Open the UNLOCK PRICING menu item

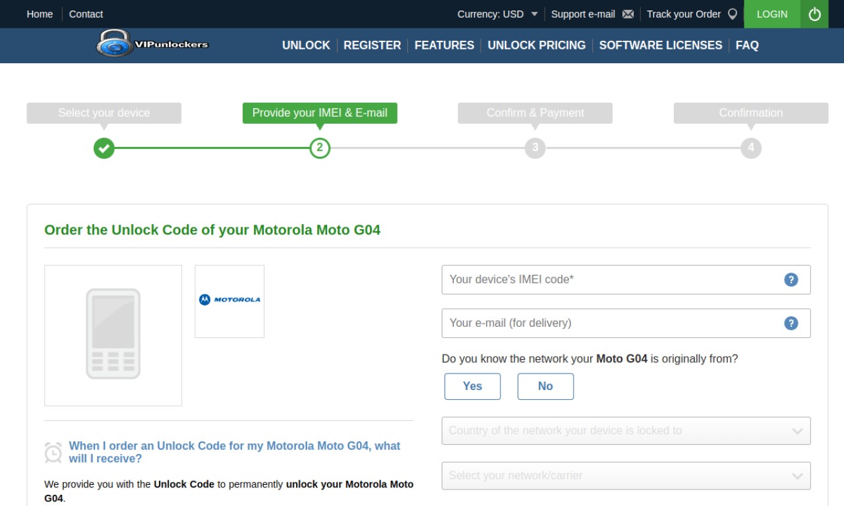click(x=537, y=45)
